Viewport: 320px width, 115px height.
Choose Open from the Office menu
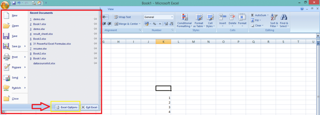point(15,26)
